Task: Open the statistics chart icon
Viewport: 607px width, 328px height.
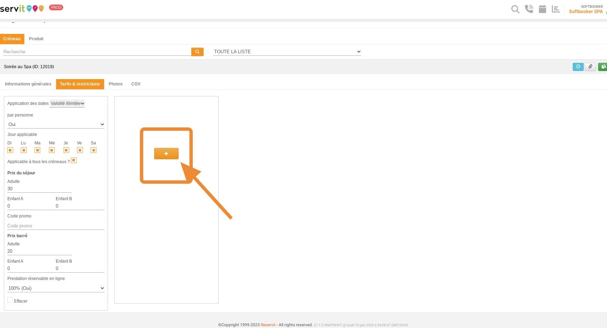Action: click(x=556, y=9)
